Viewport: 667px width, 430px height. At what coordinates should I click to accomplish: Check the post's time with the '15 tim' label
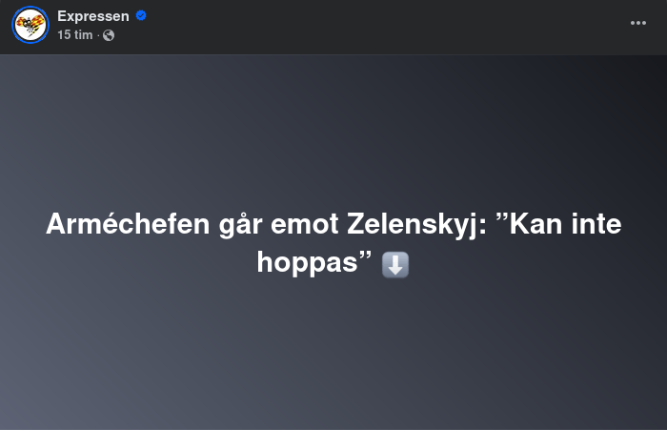(75, 35)
